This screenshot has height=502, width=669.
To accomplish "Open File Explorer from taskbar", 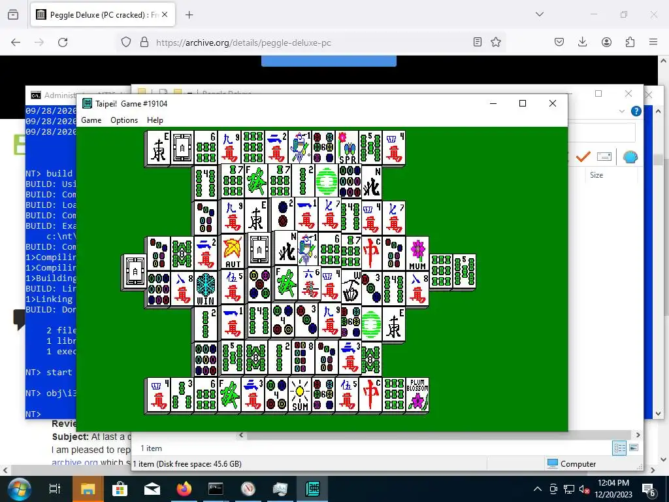I will coord(88,489).
